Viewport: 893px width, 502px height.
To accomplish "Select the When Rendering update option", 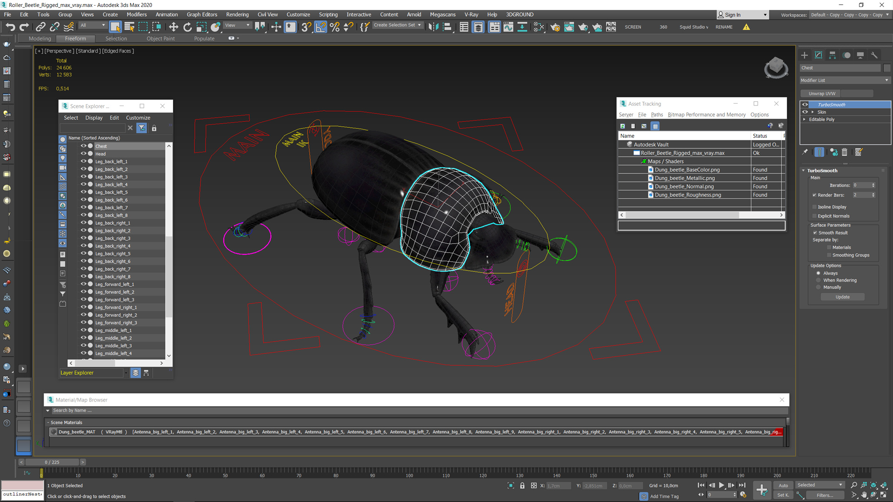I will click(x=819, y=280).
